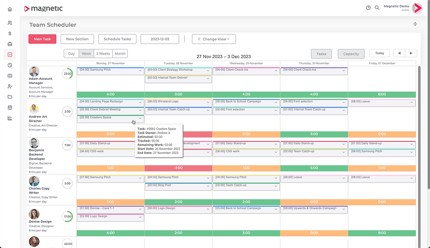Image resolution: width=430 pixels, height=248 pixels.
Task: Click Benjamin Backend Developer's photo
Action: pos(34,143)
